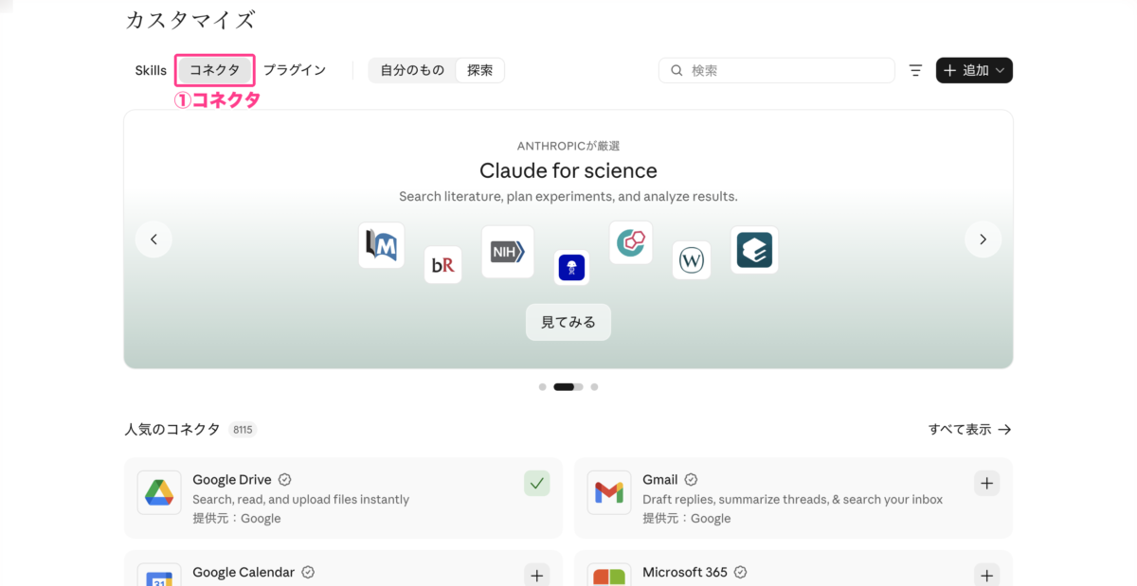Click the 8115 count badge

click(243, 430)
